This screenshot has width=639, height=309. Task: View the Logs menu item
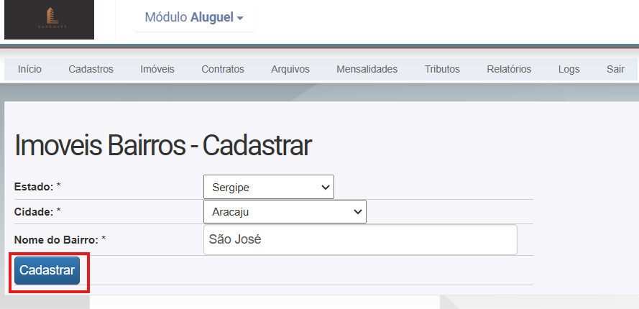tap(569, 69)
